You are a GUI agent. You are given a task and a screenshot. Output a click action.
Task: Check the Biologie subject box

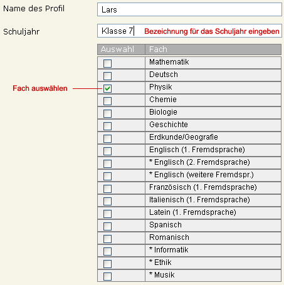(107, 113)
